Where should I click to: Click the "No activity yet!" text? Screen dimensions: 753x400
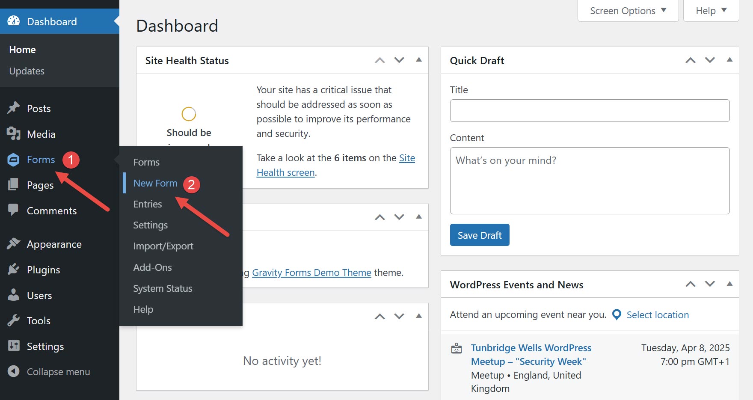282,361
